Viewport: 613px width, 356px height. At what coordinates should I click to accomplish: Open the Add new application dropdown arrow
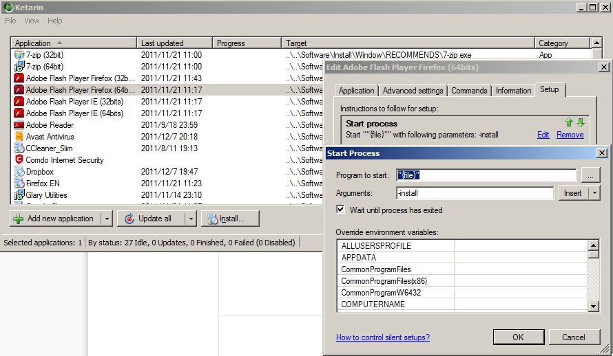(x=107, y=219)
